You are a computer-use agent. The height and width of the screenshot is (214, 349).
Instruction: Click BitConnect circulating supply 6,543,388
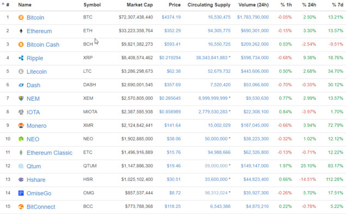220,206
